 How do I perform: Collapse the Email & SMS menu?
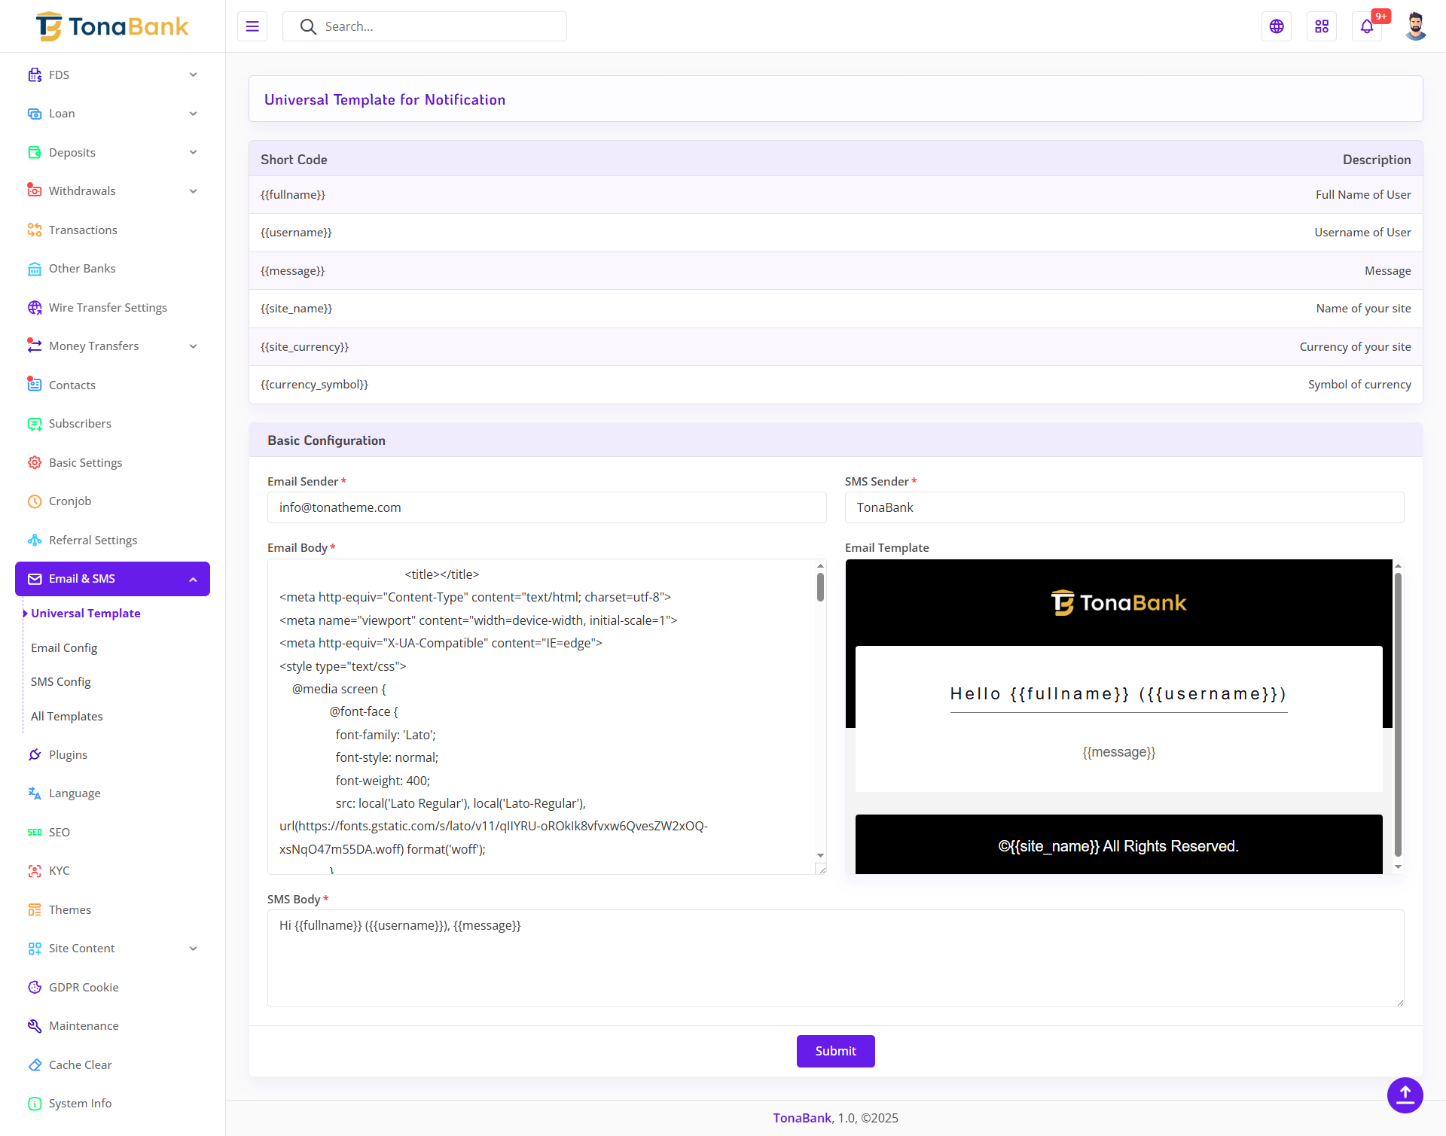coord(193,579)
